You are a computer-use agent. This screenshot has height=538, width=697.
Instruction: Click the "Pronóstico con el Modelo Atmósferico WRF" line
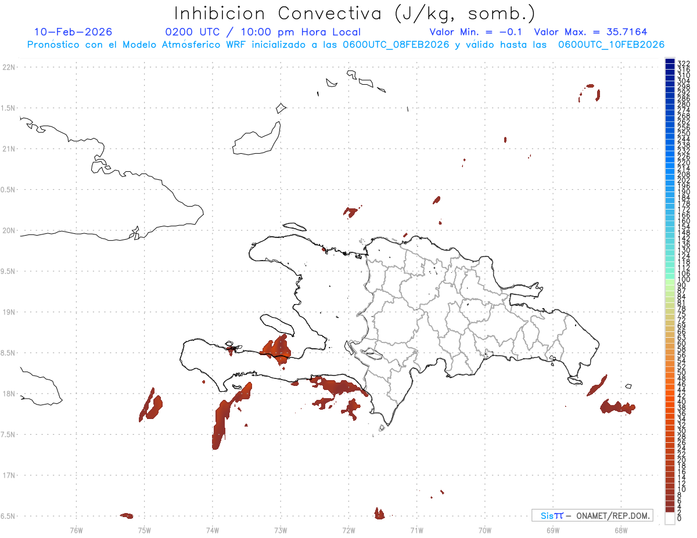click(346, 45)
